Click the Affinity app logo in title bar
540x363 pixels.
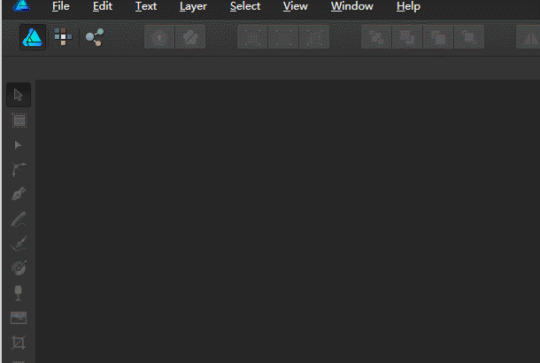21,6
